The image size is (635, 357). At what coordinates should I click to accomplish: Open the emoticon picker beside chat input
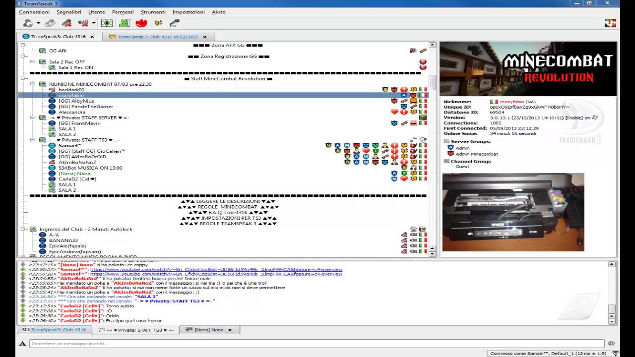click(x=611, y=344)
